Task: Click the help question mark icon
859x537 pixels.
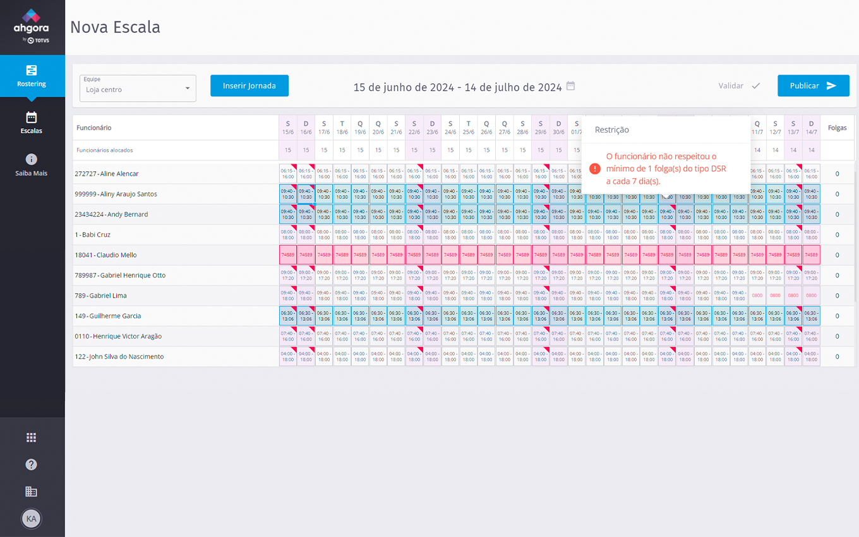Action: click(32, 464)
